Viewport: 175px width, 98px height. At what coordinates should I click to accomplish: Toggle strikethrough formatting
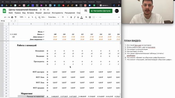tap(78, 17)
